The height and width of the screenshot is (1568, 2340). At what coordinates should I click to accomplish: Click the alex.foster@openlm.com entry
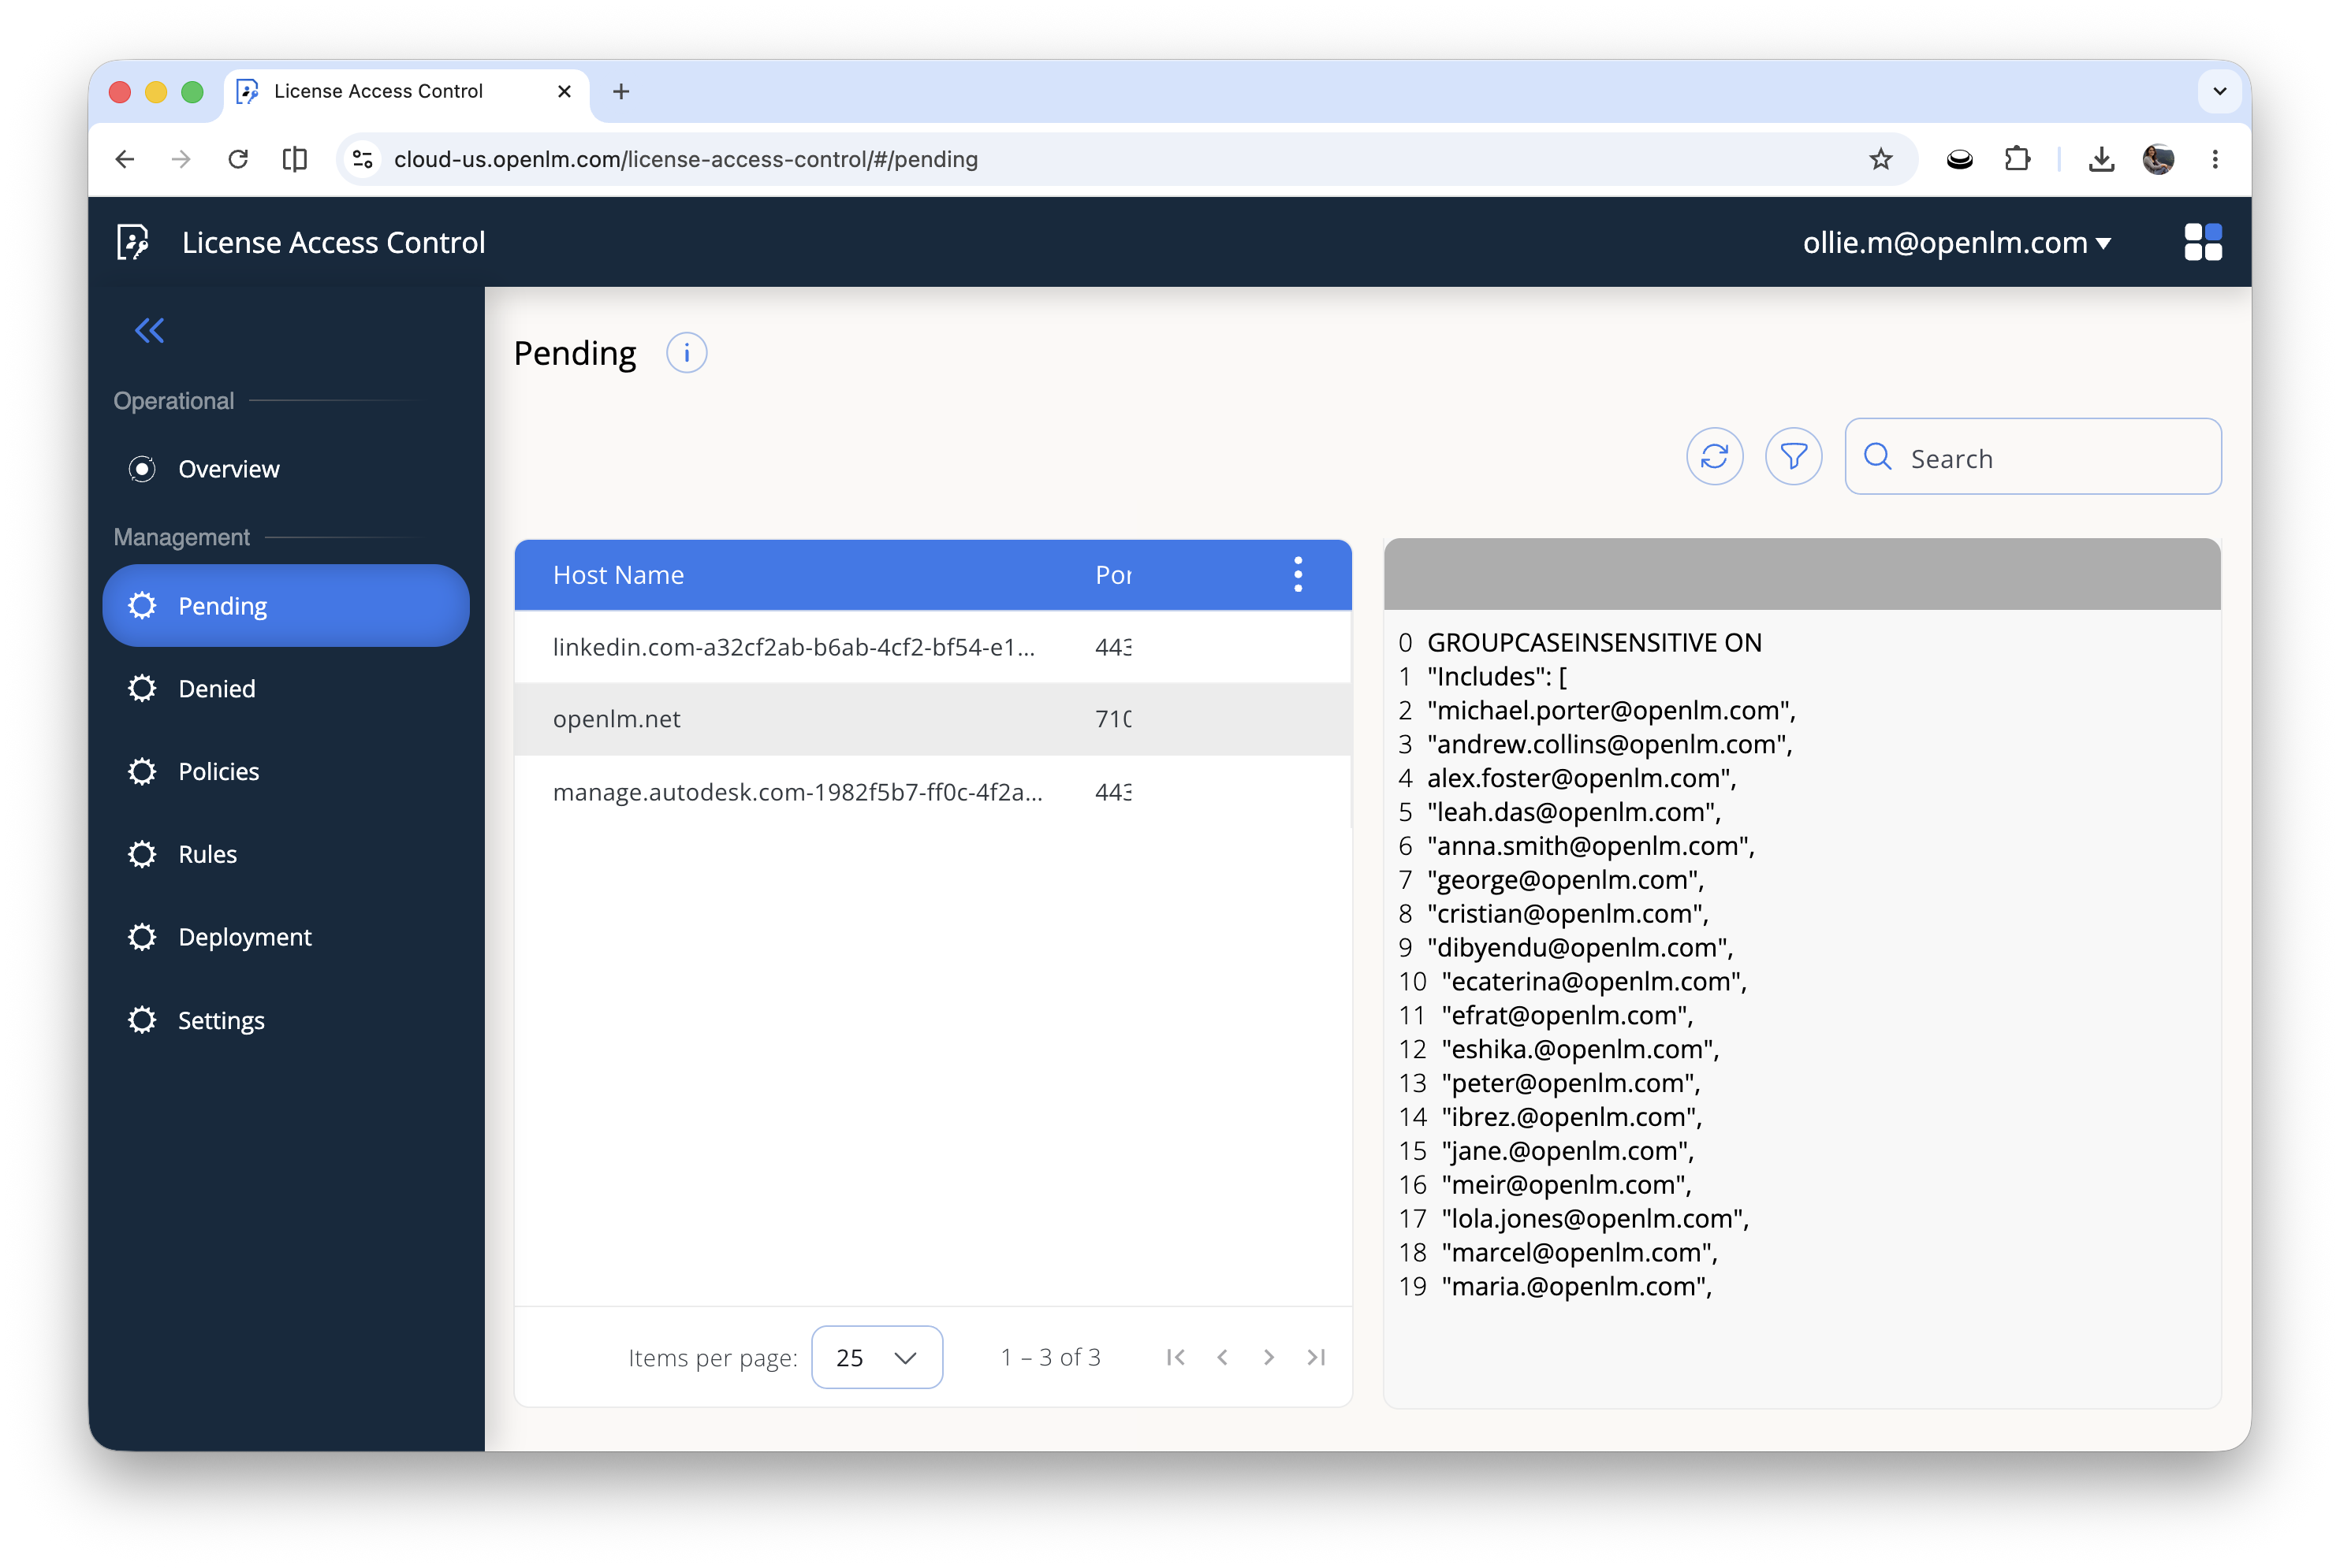tap(1581, 778)
